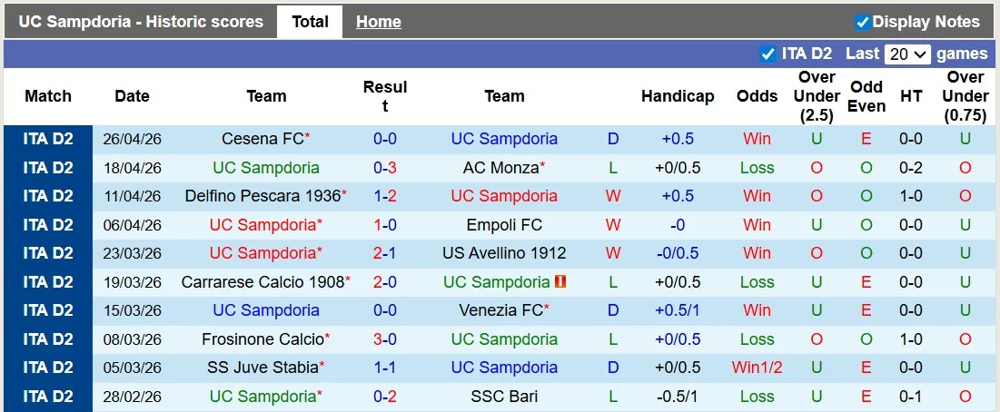Viewport: 1000px width, 412px height.
Task: Switch to the Home tab
Action: 378,22
